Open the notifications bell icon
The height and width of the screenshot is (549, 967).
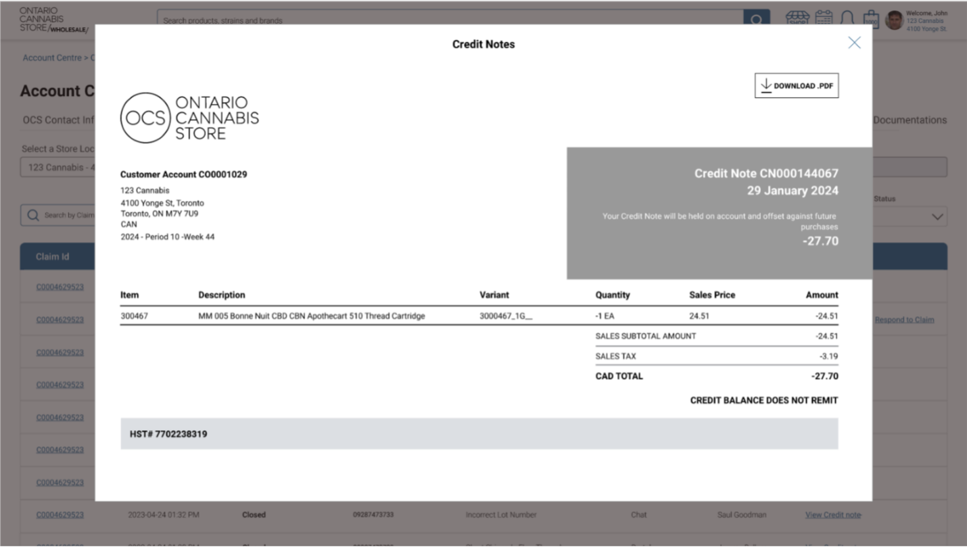[x=847, y=18]
